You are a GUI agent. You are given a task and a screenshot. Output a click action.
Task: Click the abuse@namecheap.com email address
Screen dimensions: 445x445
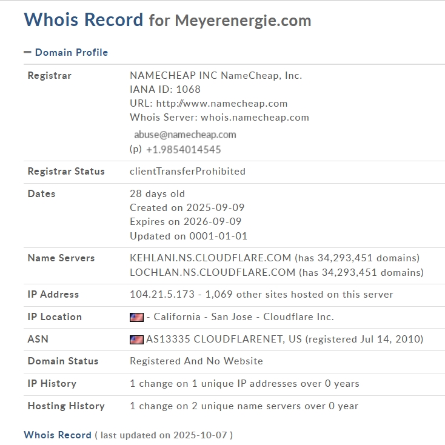tap(185, 135)
